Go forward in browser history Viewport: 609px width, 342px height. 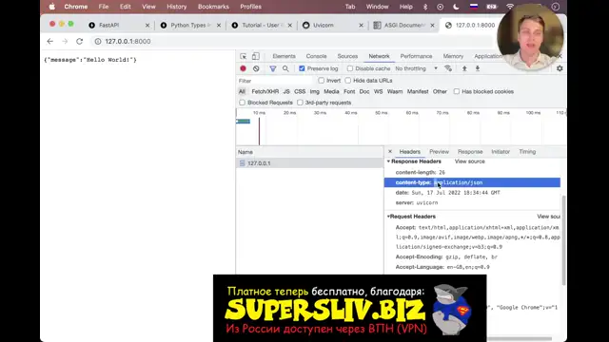[x=65, y=41]
